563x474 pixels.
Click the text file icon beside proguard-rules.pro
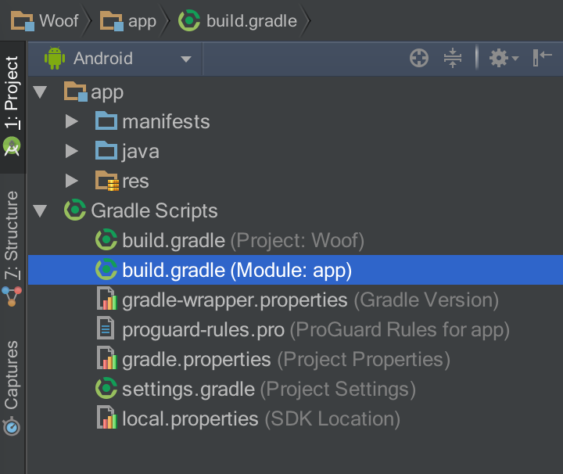click(106, 329)
